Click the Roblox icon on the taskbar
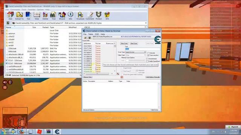241x135 pixels. coord(40,132)
